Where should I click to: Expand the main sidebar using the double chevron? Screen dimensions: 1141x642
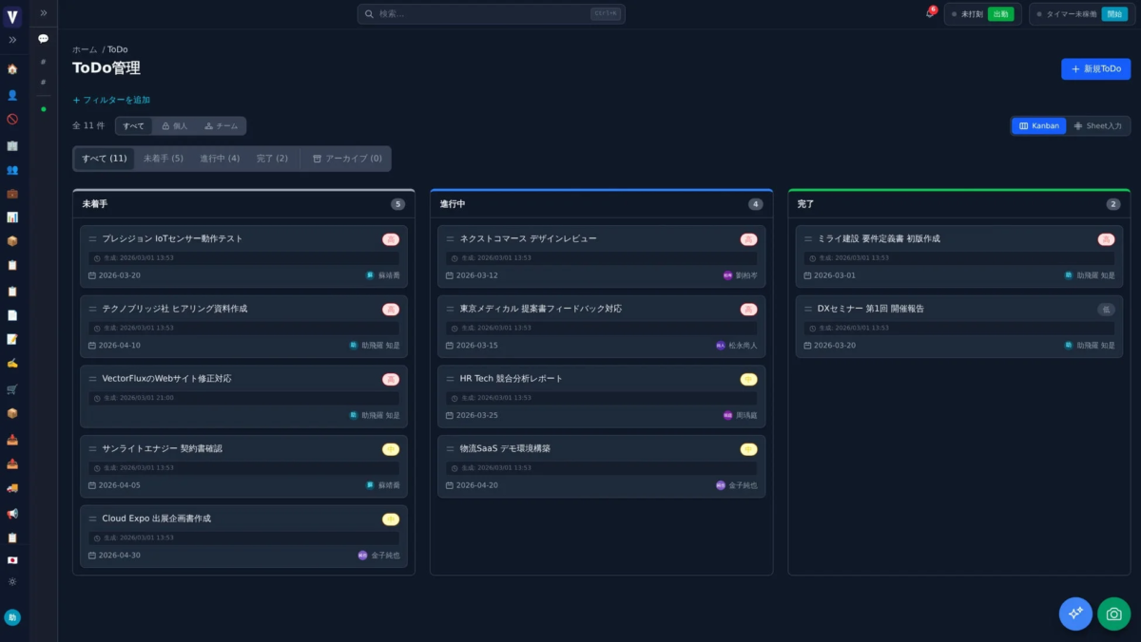13,40
